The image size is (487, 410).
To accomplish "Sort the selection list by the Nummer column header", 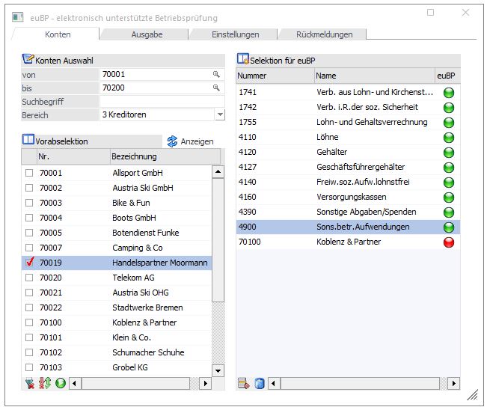I will pyautogui.click(x=274, y=76).
